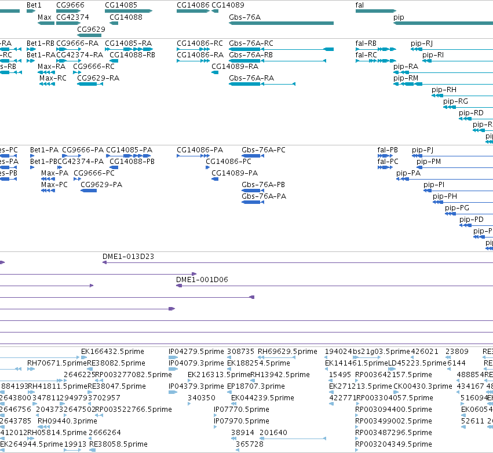Click protein CG14085-PA

pos(129,150)
